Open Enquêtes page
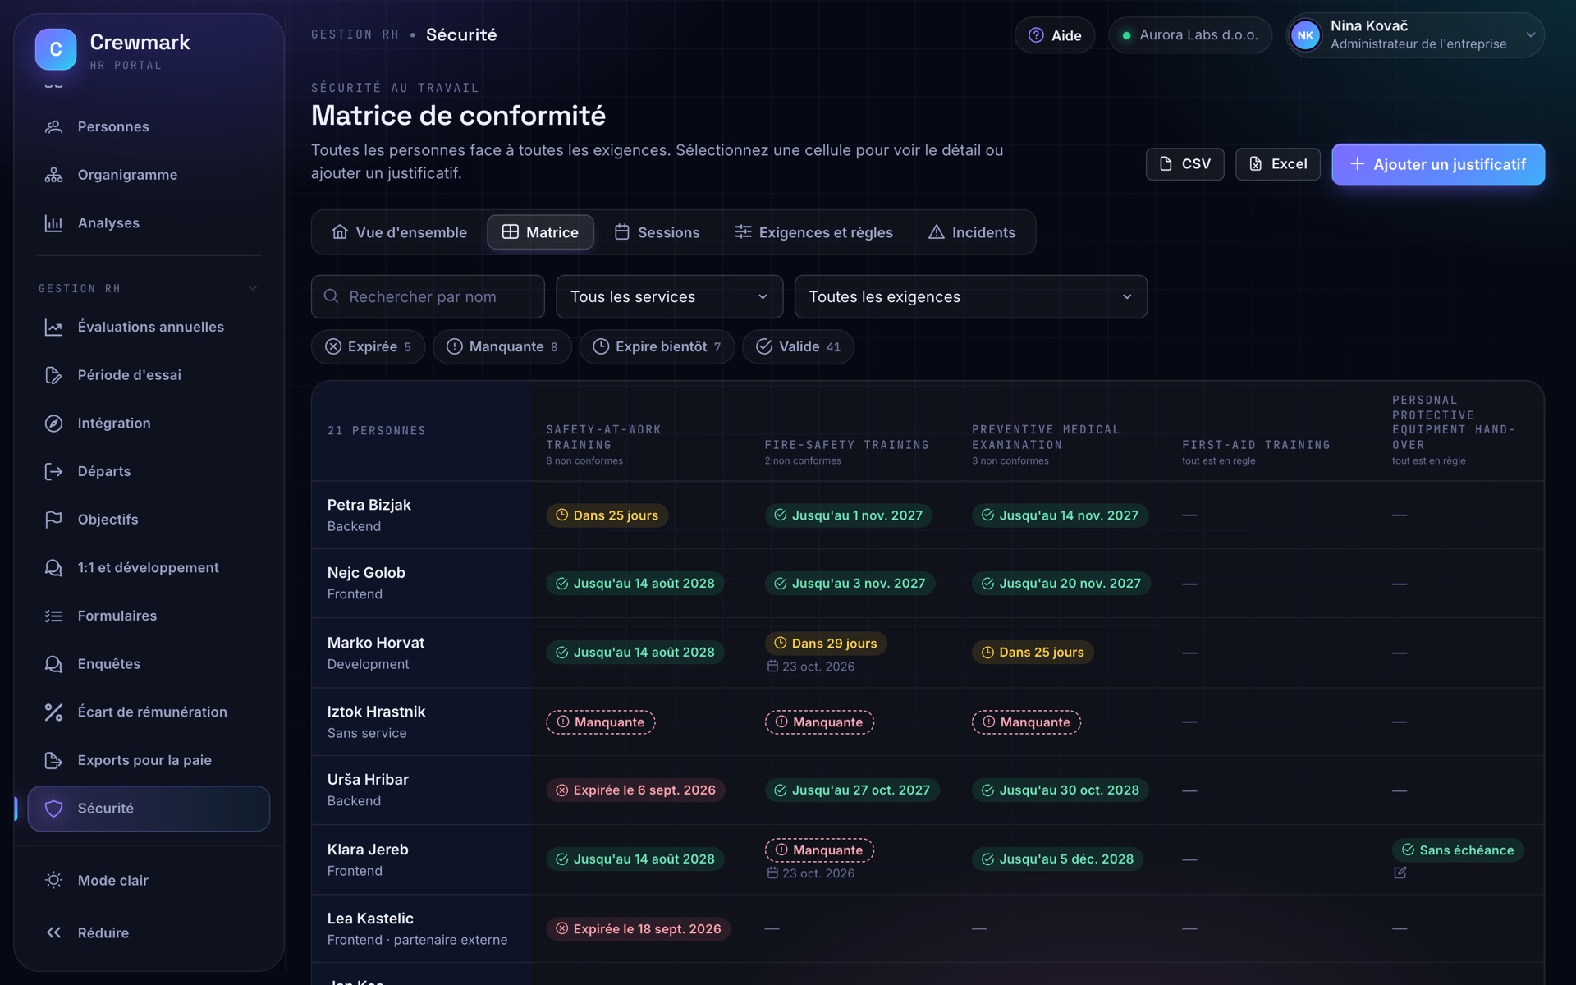1576x985 pixels. 149,664
